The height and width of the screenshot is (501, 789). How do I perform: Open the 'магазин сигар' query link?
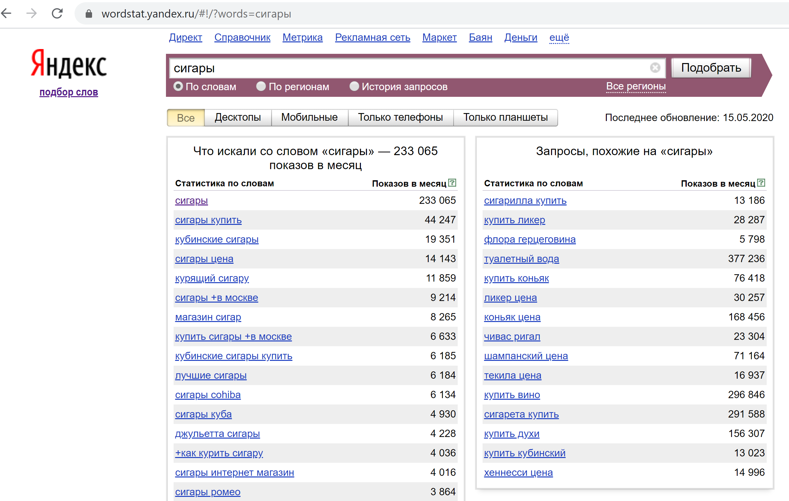point(208,317)
